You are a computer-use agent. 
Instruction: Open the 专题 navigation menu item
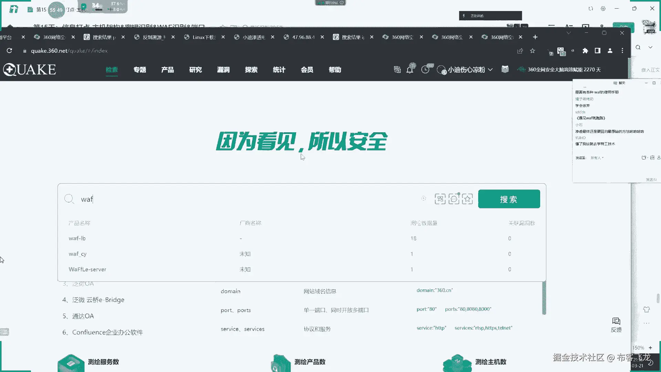point(140,70)
